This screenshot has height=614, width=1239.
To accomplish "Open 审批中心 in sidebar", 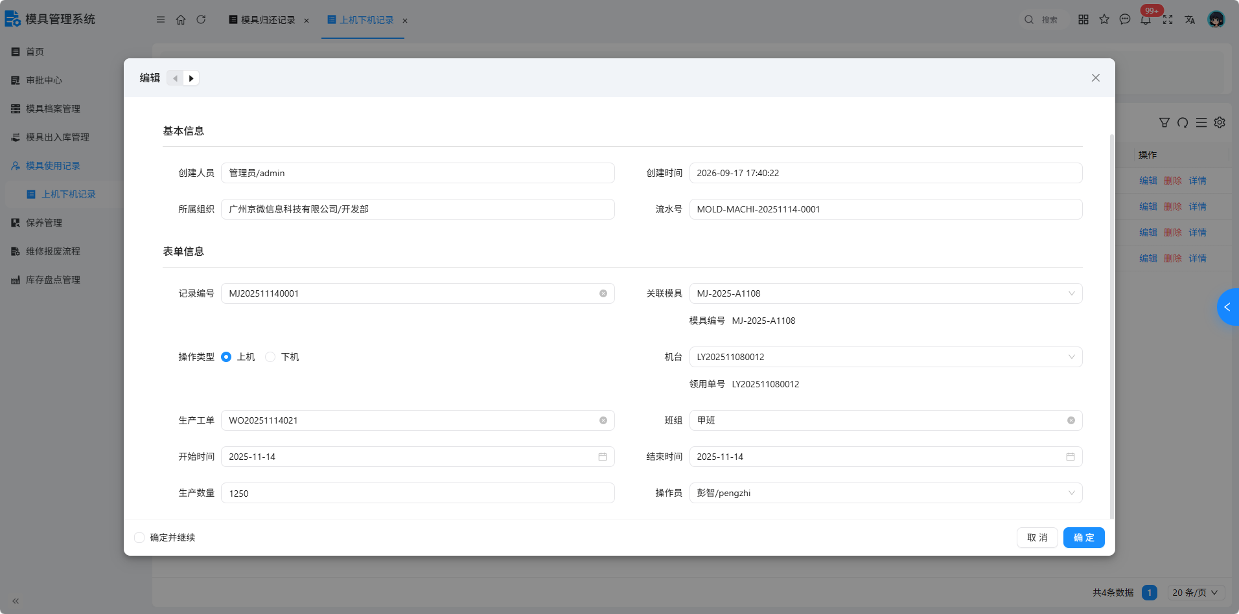I will point(44,80).
